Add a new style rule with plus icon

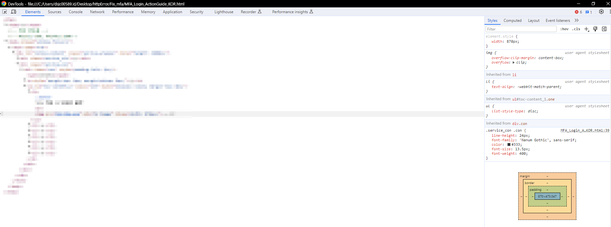click(586, 29)
